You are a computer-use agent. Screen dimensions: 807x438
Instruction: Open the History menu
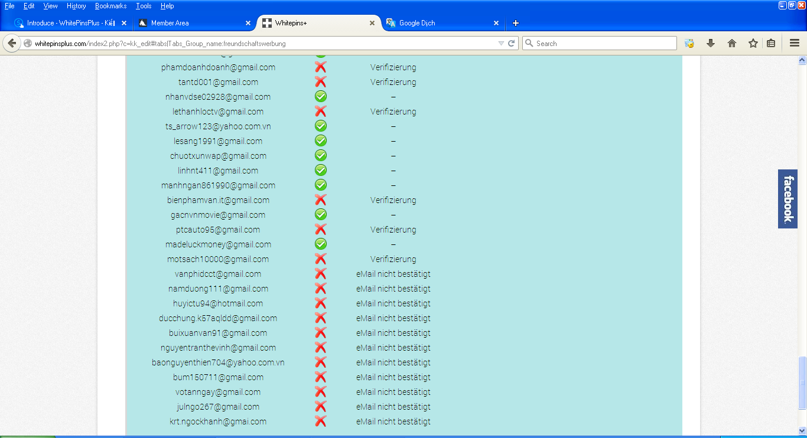point(76,6)
